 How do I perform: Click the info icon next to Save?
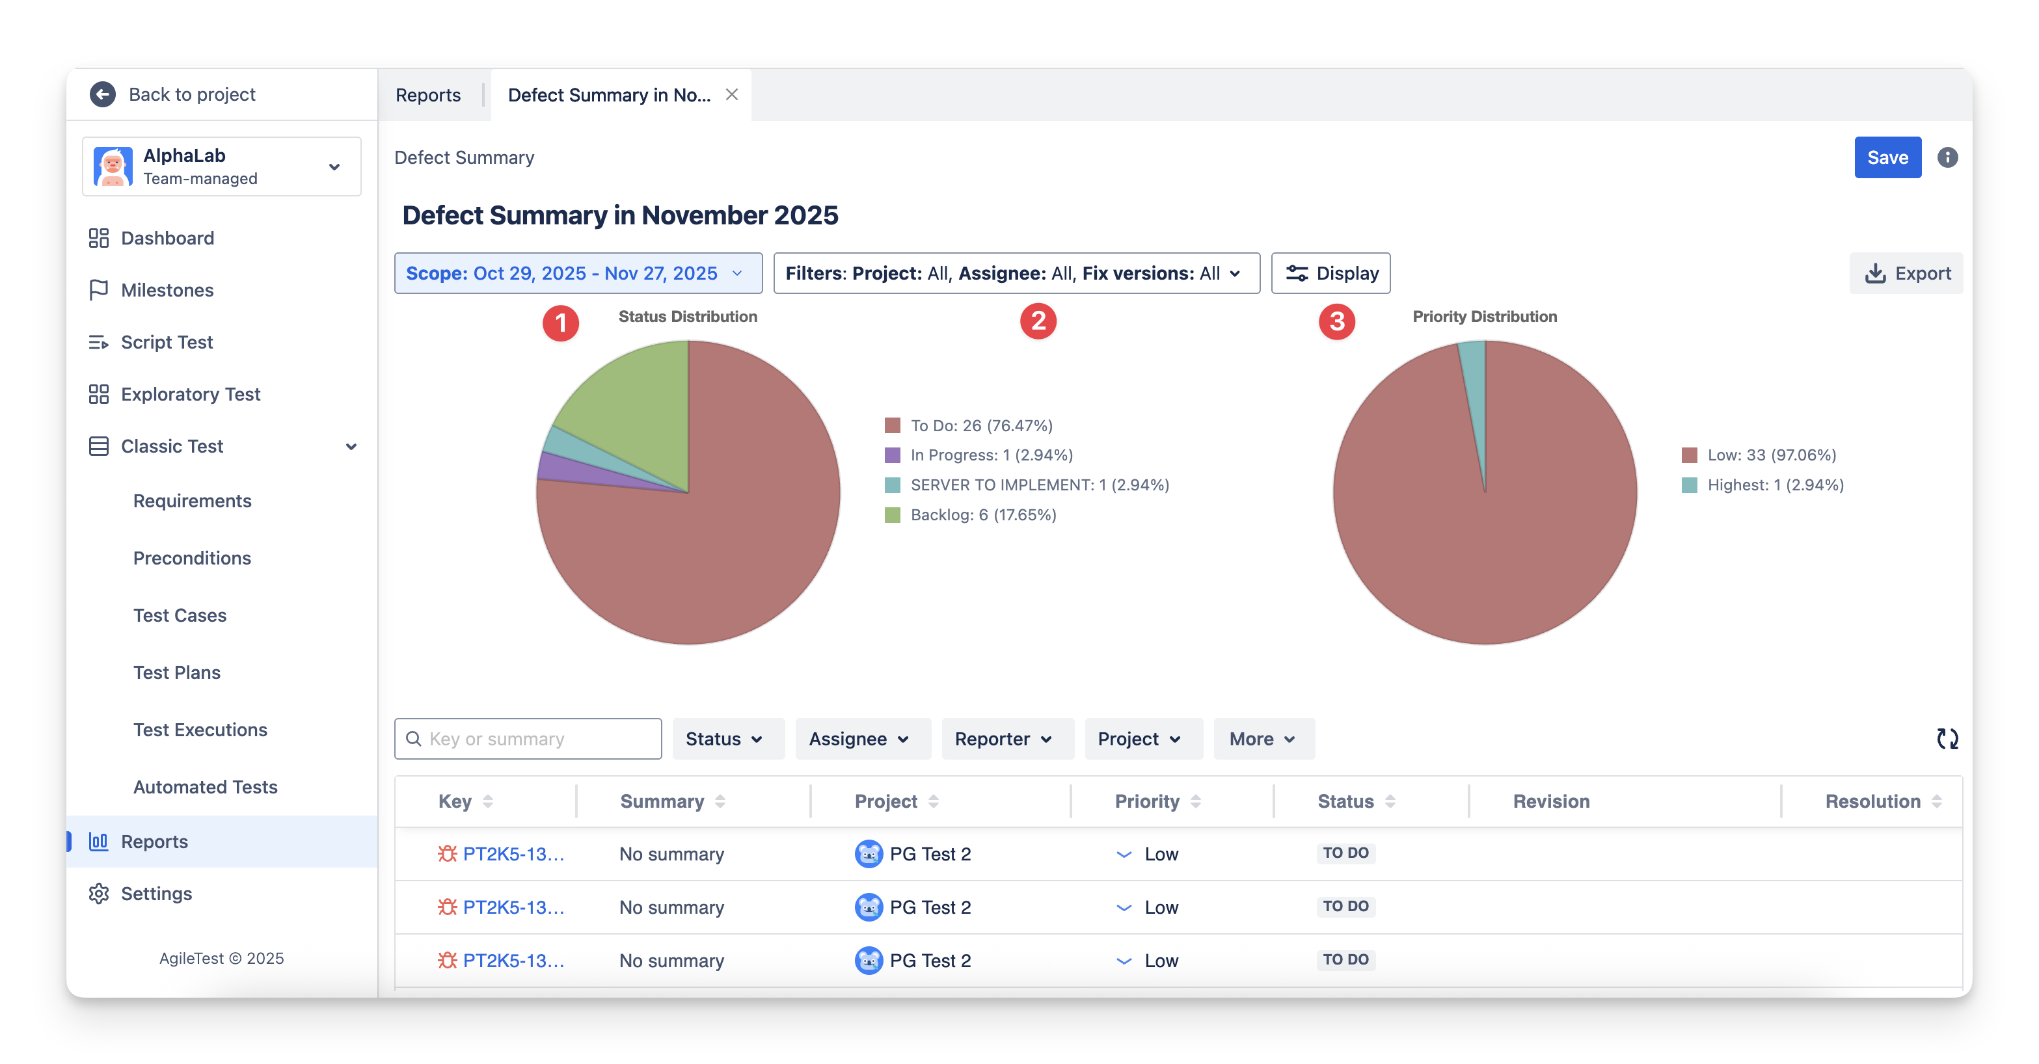(1947, 157)
